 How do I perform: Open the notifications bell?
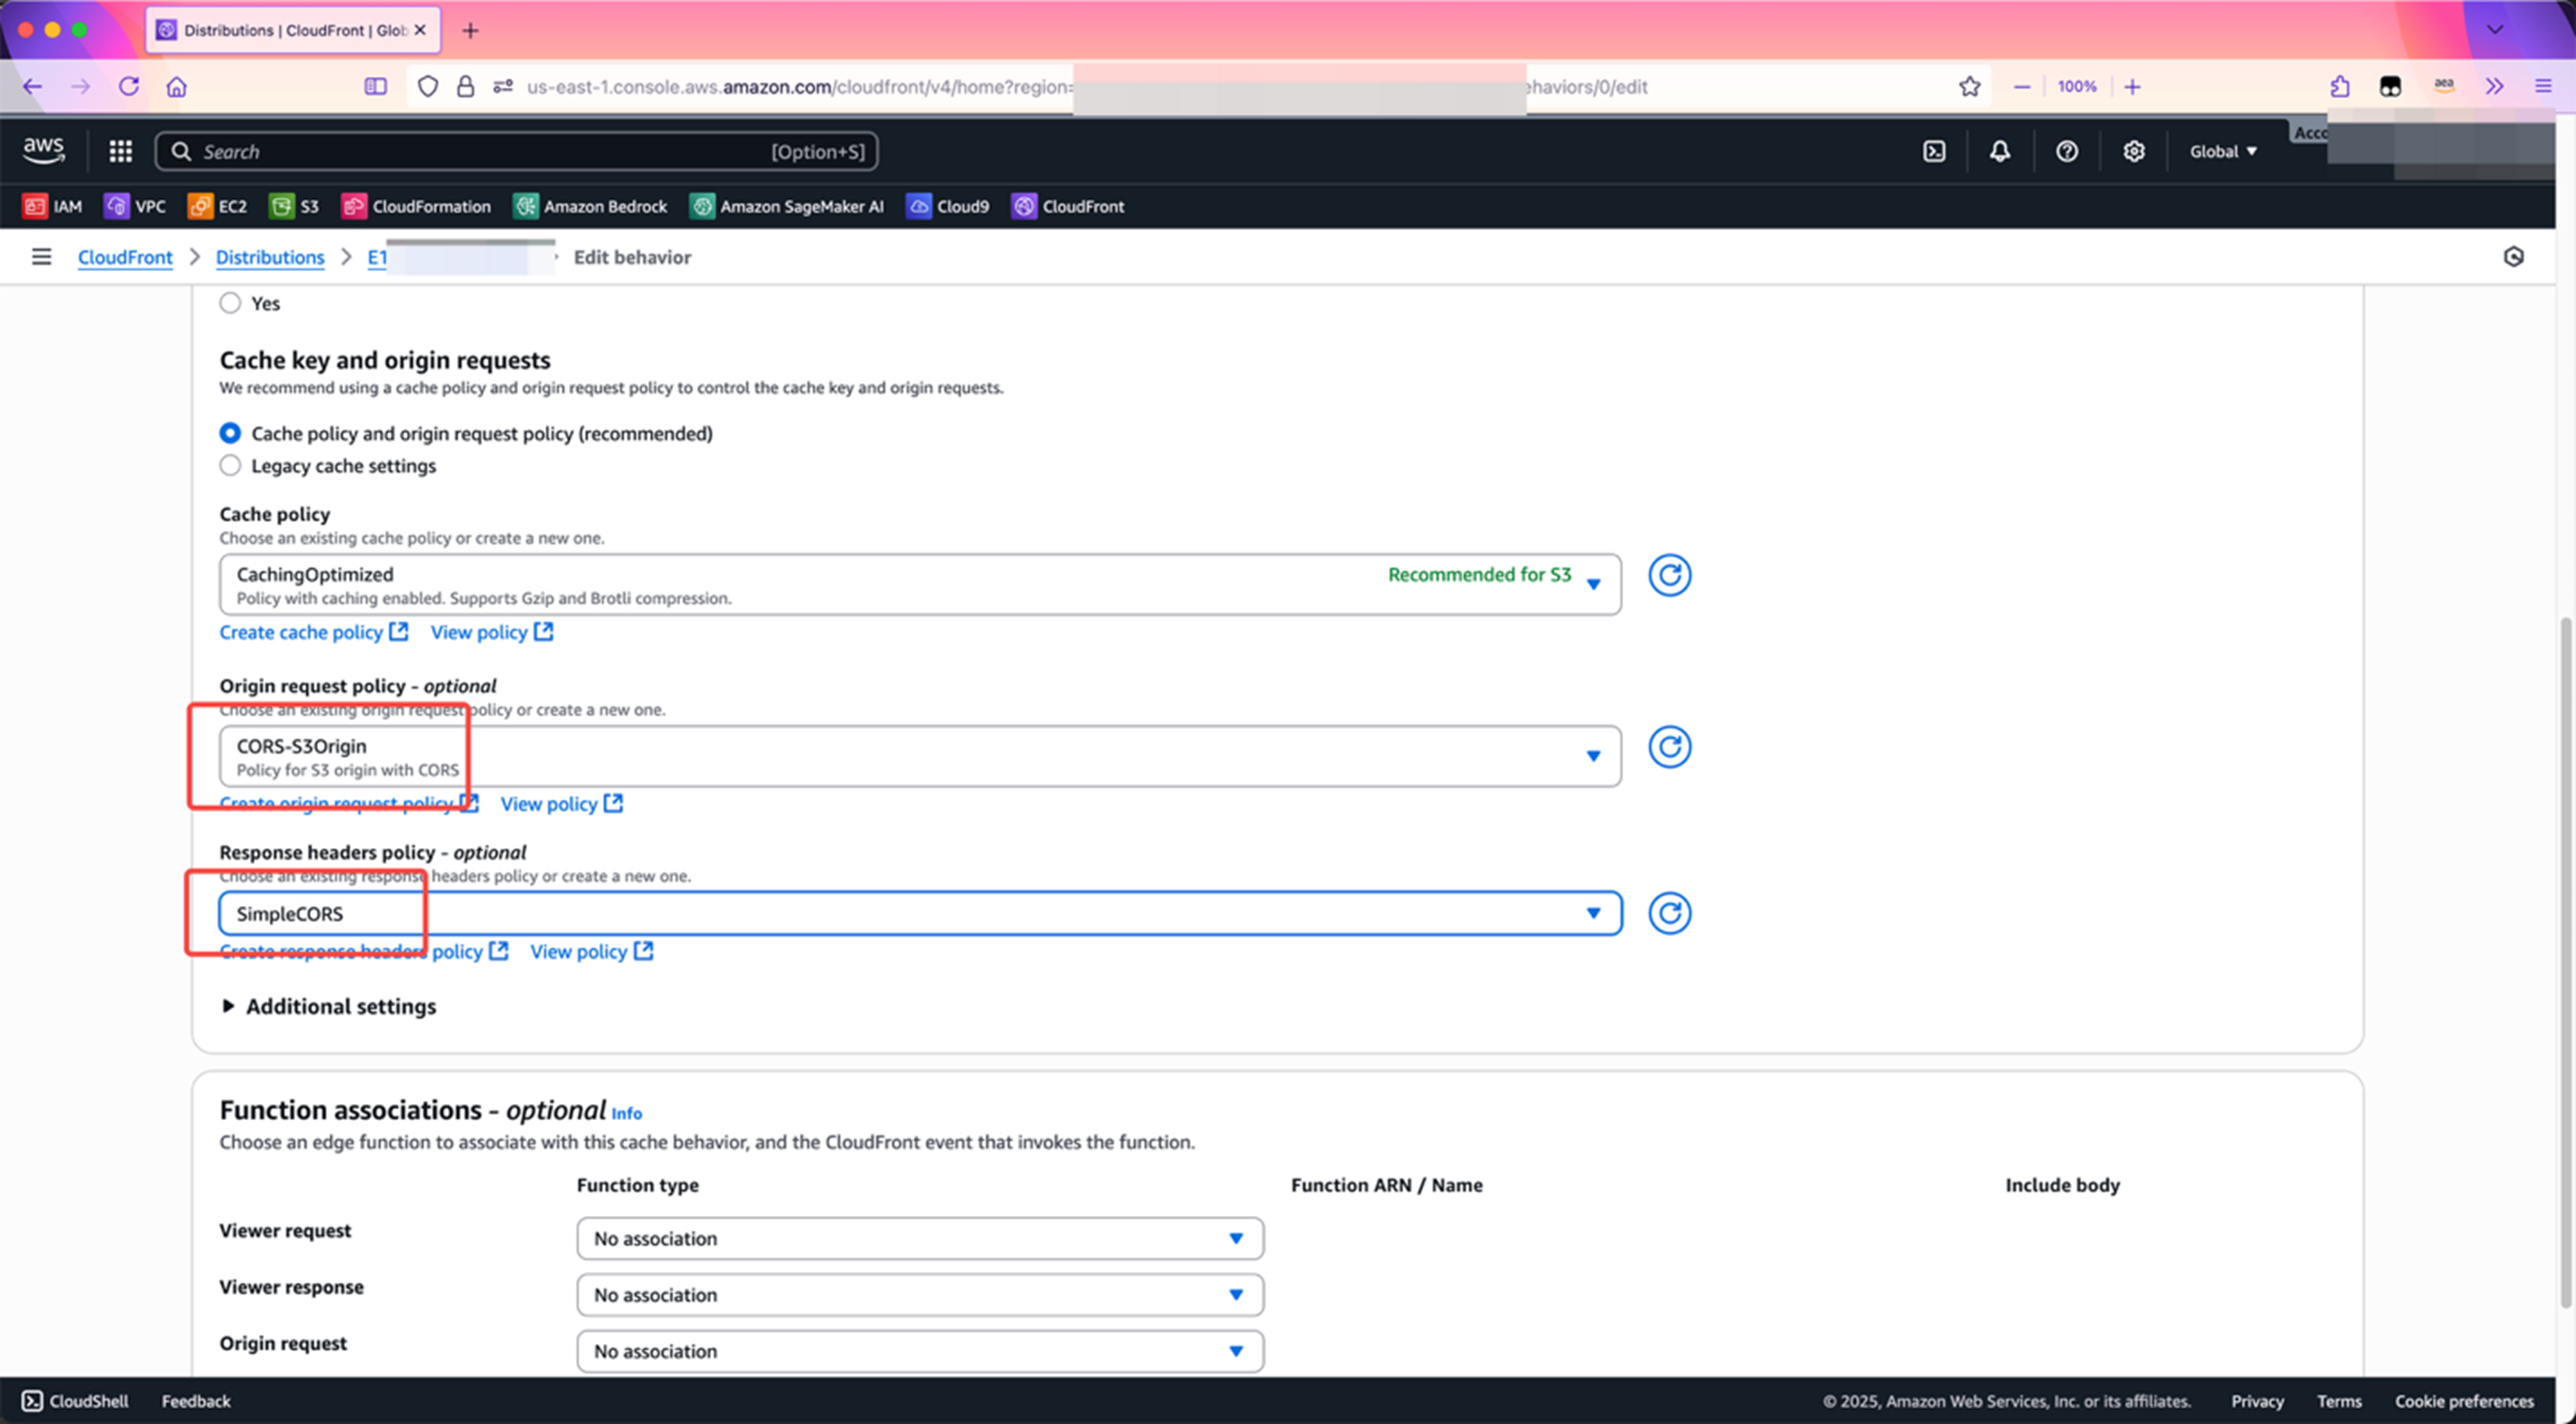coord(1999,151)
